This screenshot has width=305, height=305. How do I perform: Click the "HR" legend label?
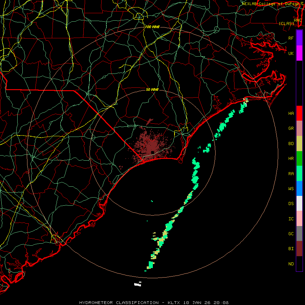291,159
